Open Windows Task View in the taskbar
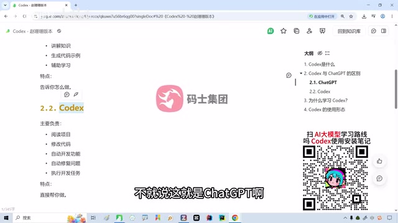 (x=93, y=217)
